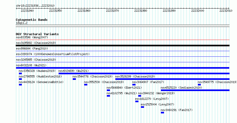Open the nsv6024690 (Wu2021) variant label
Image resolution: width=237 pixels, height=123 pixels.
coord(73,71)
